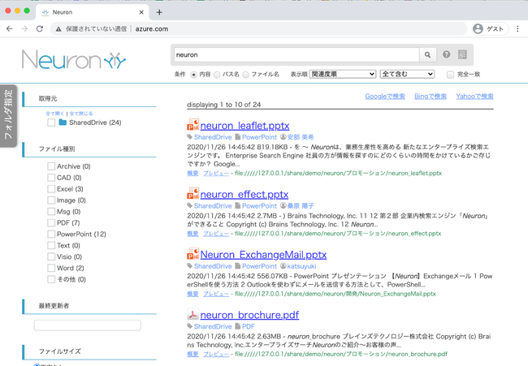Go back with browser back arrow
The width and height of the screenshot is (528, 366).
10,29
